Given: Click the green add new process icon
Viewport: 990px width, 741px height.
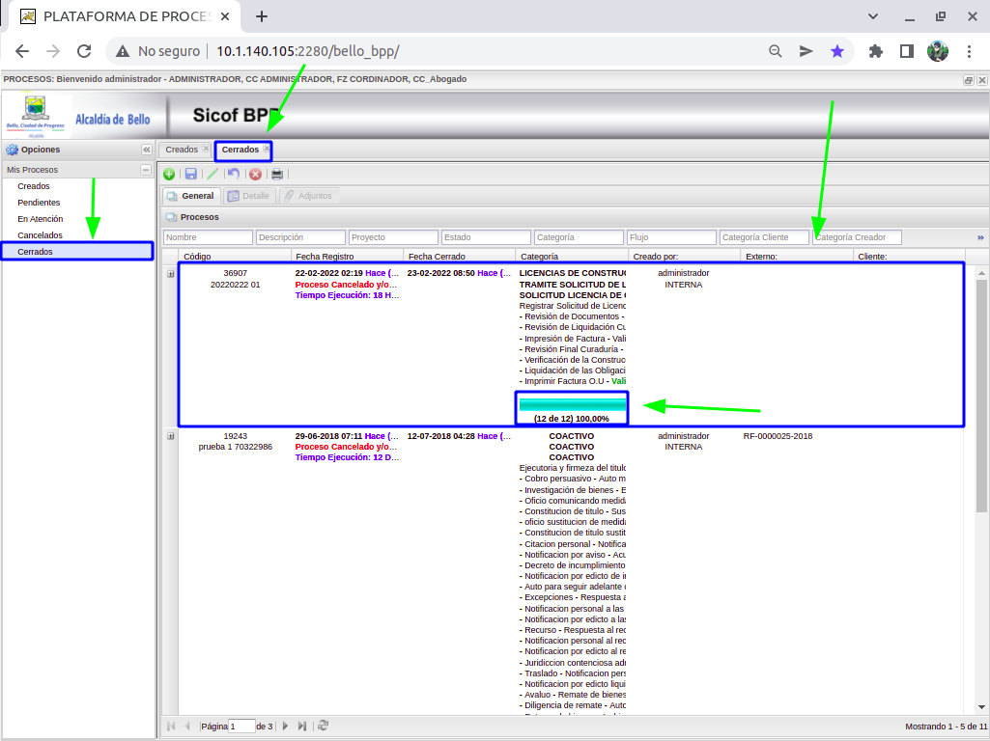Looking at the screenshot, I should [x=169, y=174].
